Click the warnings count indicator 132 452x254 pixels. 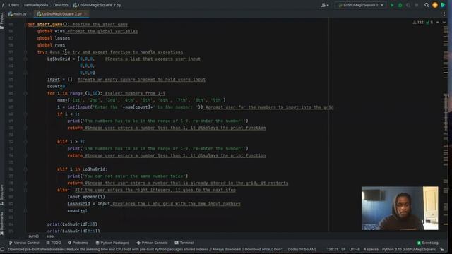pos(418,22)
